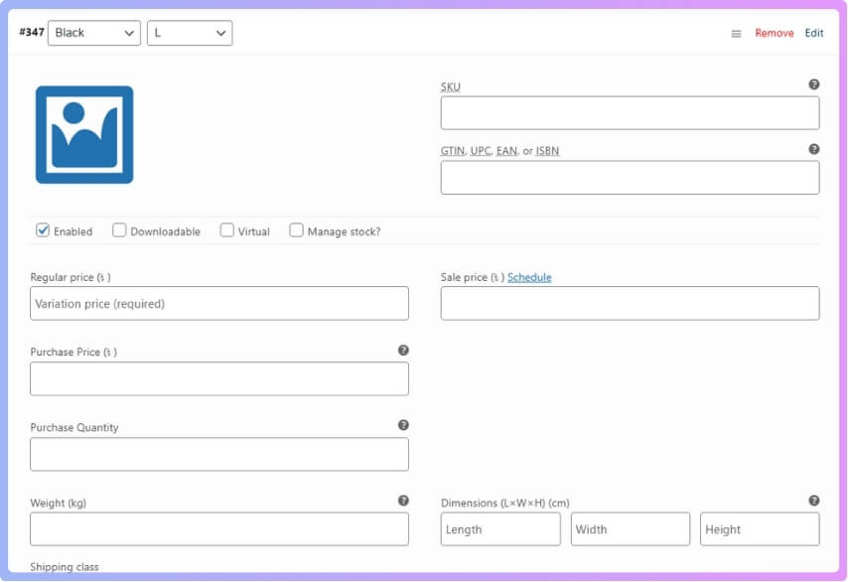Click the variation image placeholder
This screenshot has width=848, height=582.
click(x=84, y=132)
